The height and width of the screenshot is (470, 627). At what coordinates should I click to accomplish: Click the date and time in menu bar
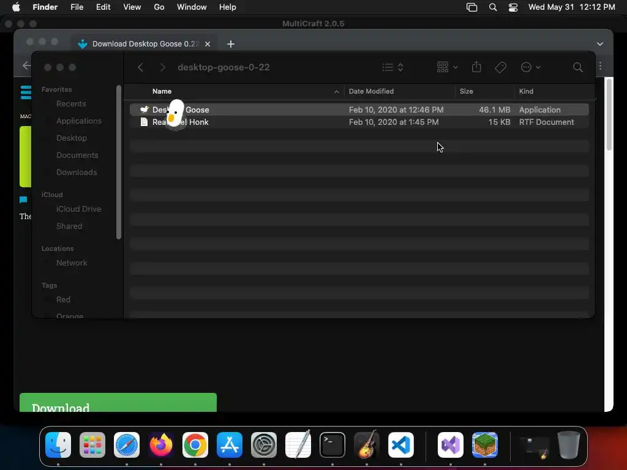(571, 7)
